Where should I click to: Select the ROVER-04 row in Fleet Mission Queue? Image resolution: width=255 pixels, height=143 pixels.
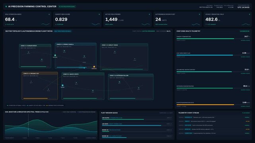pos(137,131)
